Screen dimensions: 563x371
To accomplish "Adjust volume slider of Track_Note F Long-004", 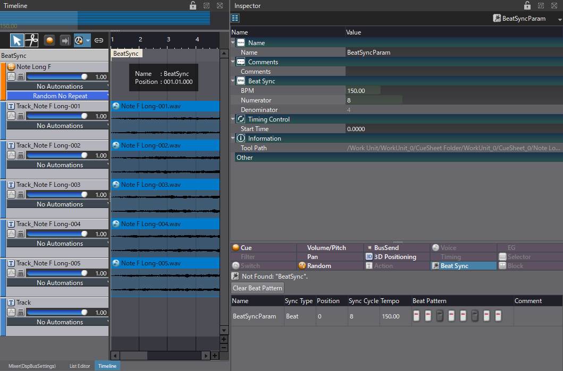I will coord(57,234).
